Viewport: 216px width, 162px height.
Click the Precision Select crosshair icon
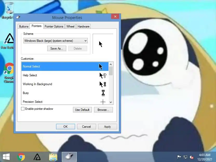point(103,102)
